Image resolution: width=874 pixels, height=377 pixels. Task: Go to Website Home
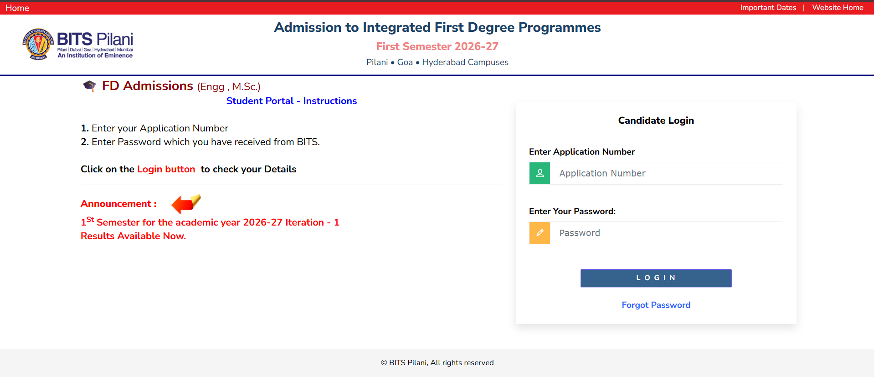(x=838, y=8)
